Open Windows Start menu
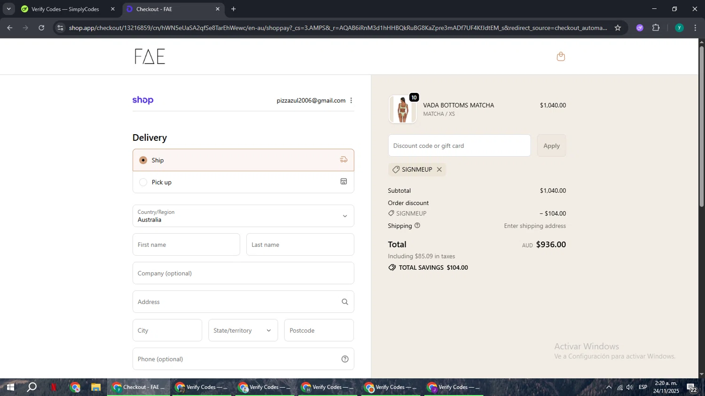Viewport: 705px width, 396px height. [10, 387]
